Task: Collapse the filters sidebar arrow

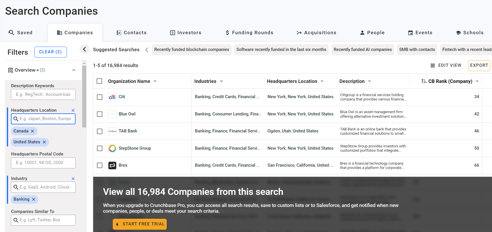Action: click(84, 49)
